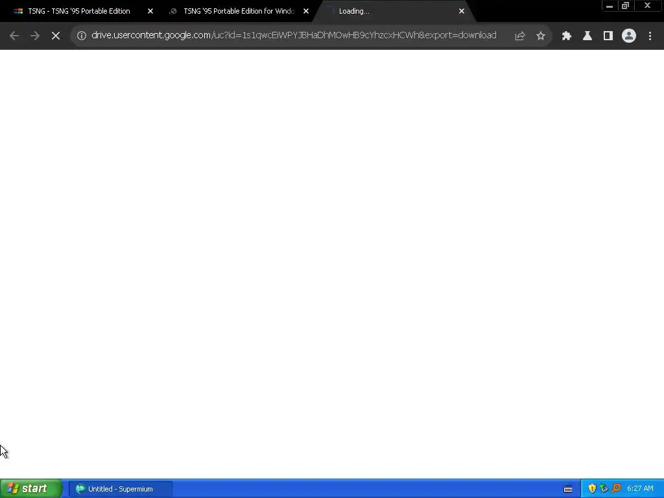This screenshot has height=498, width=664.
Task: Share this page icon
Action: click(520, 36)
